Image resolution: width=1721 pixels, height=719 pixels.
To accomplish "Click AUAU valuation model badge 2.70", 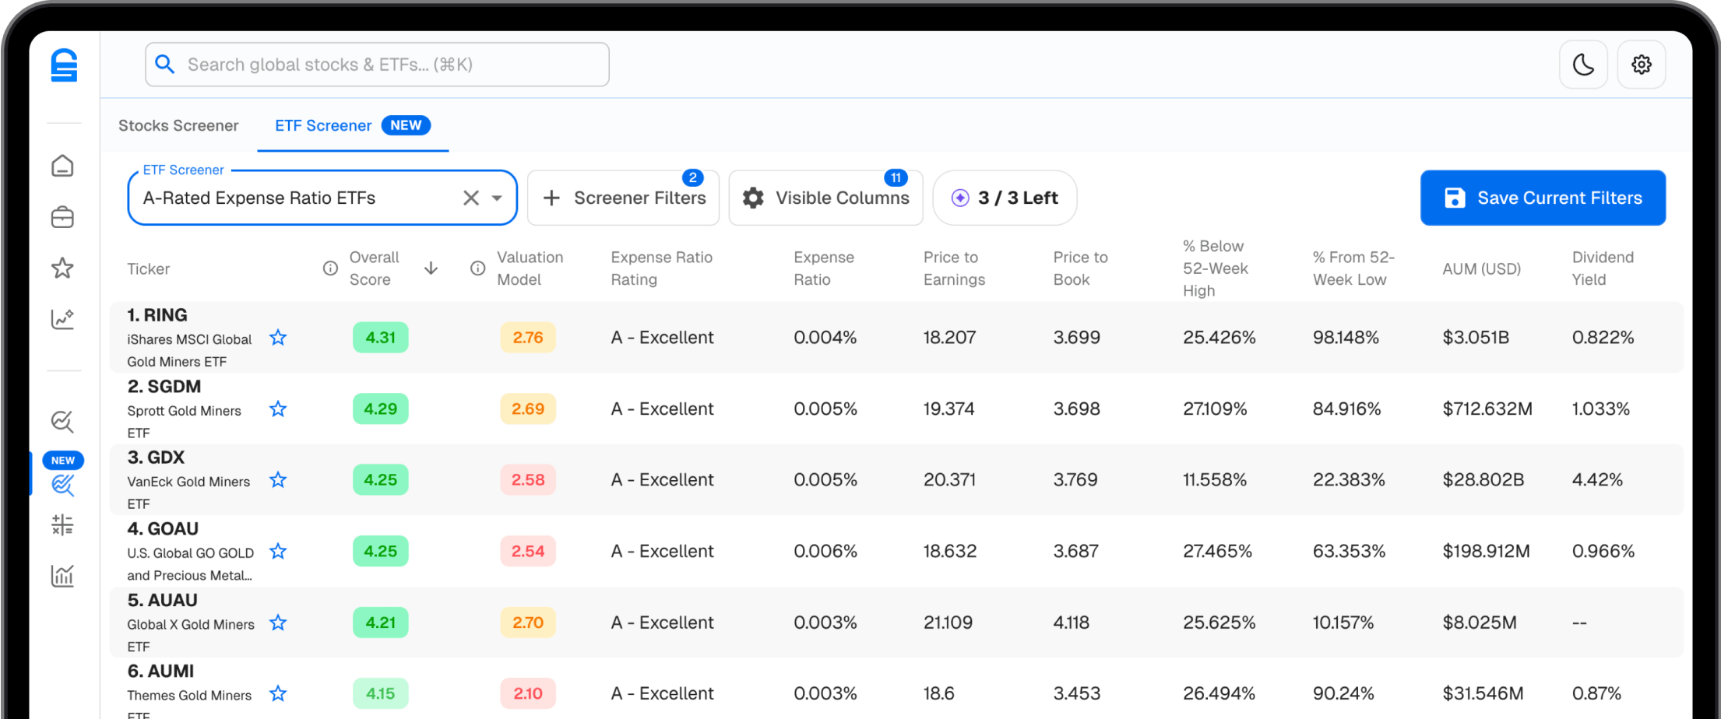I will pyautogui.click(x=528, y=623).
